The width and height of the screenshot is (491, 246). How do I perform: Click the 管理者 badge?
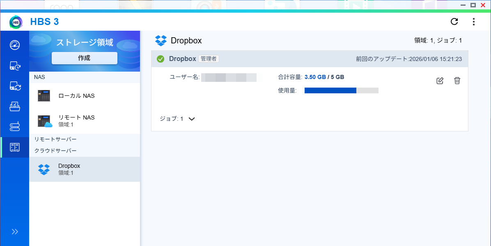(x=209, y=59)
